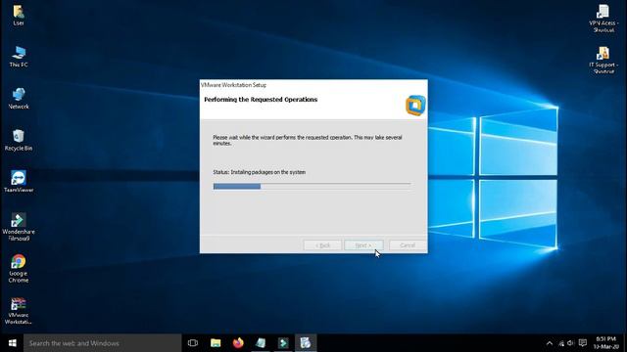The image size is (627, 352).
Task: Click 'Performing the Requested Operations' heading
Action: [261, 100]
